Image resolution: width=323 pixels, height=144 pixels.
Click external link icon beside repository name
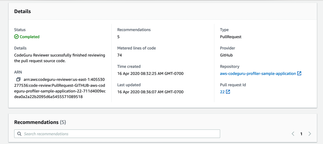[299, 73]
